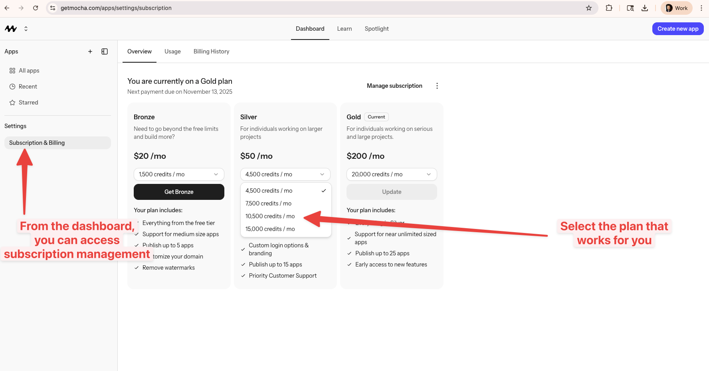Open All apps with the grid icon
The width and height of the screenshot is (709, 371).
point(12,71)
